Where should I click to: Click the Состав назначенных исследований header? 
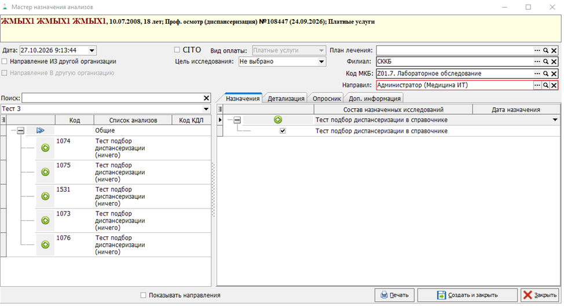coord(393,109)
